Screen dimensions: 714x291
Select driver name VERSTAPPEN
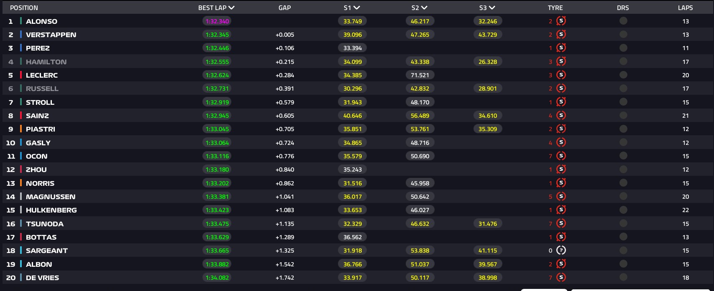pyautogui.click(x=51, y=35)
